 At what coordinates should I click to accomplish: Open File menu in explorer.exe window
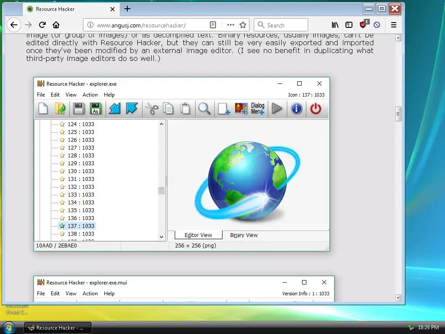(41, 95)
